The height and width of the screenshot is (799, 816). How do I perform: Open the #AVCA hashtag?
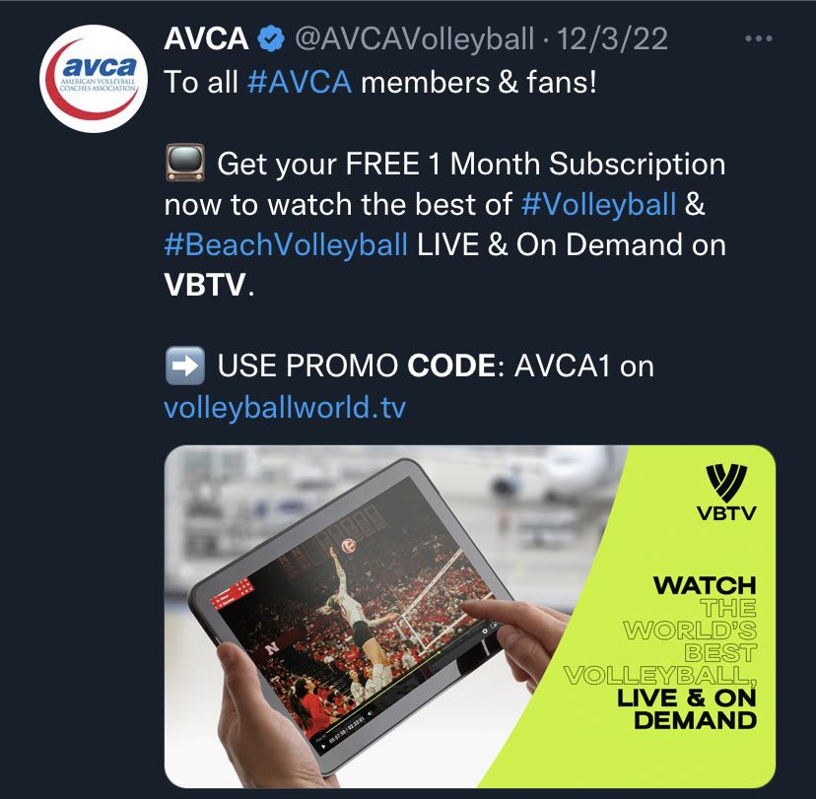pyautogui.click(x=300, y=82)
